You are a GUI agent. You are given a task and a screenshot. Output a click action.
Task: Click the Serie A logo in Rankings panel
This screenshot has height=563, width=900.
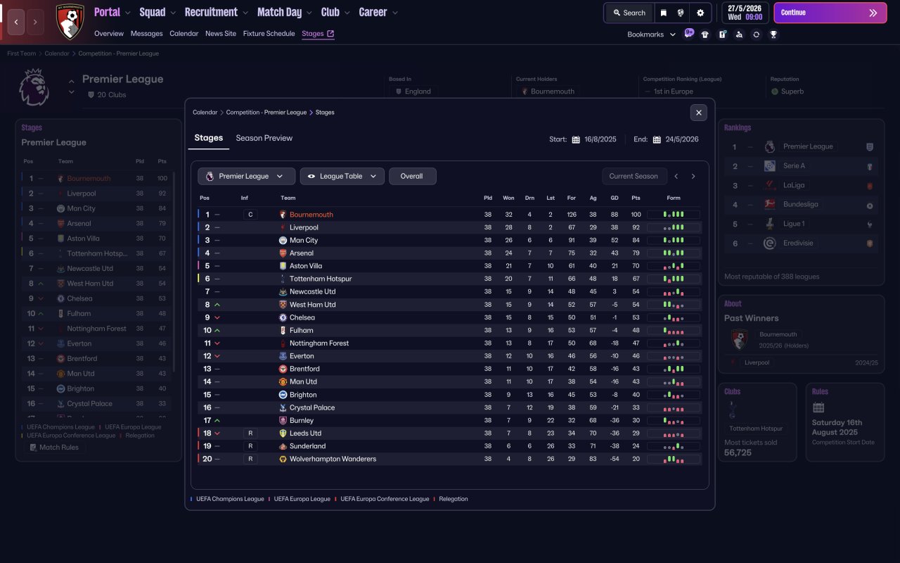770,166
